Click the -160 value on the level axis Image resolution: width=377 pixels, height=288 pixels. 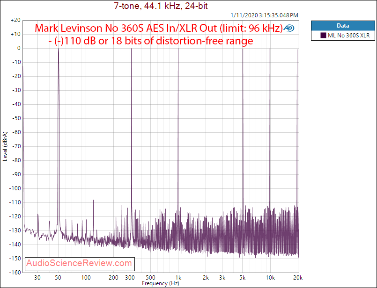(x=15, y=273)
